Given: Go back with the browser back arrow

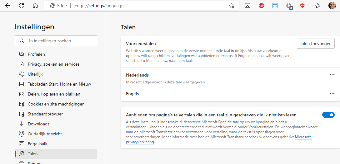Looking at the screenshot, I should coord(8,6).
